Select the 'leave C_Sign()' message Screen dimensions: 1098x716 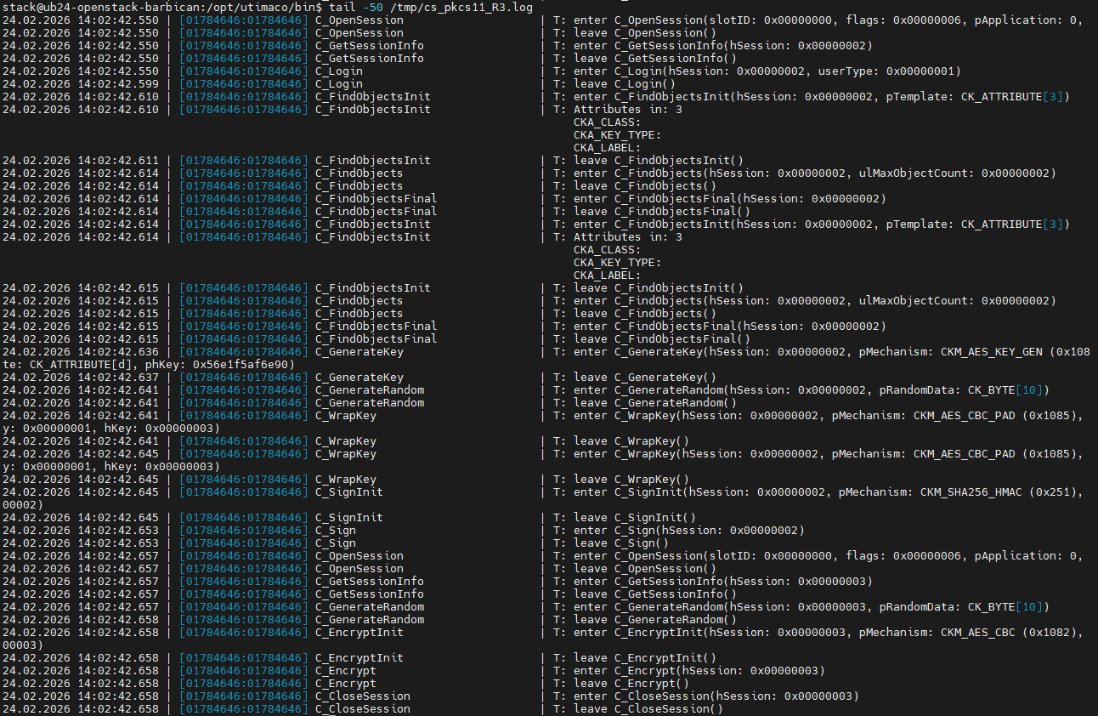coord(621,543)
